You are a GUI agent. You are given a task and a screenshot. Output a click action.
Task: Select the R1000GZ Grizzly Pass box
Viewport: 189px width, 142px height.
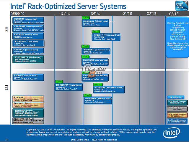(x=28, y=77)
